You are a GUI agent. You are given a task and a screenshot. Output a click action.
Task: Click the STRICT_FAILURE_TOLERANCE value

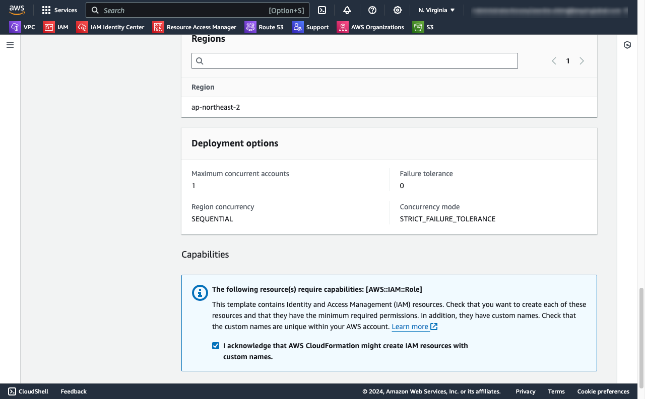click(x=447, y=219)
